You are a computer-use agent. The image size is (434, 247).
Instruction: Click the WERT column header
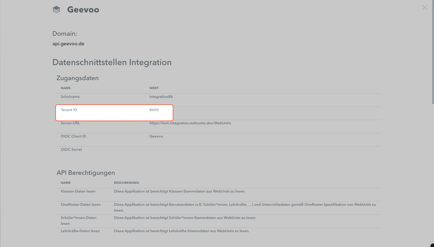coord(154,88)
